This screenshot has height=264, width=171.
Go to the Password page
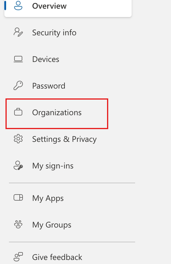coord(49,86)
